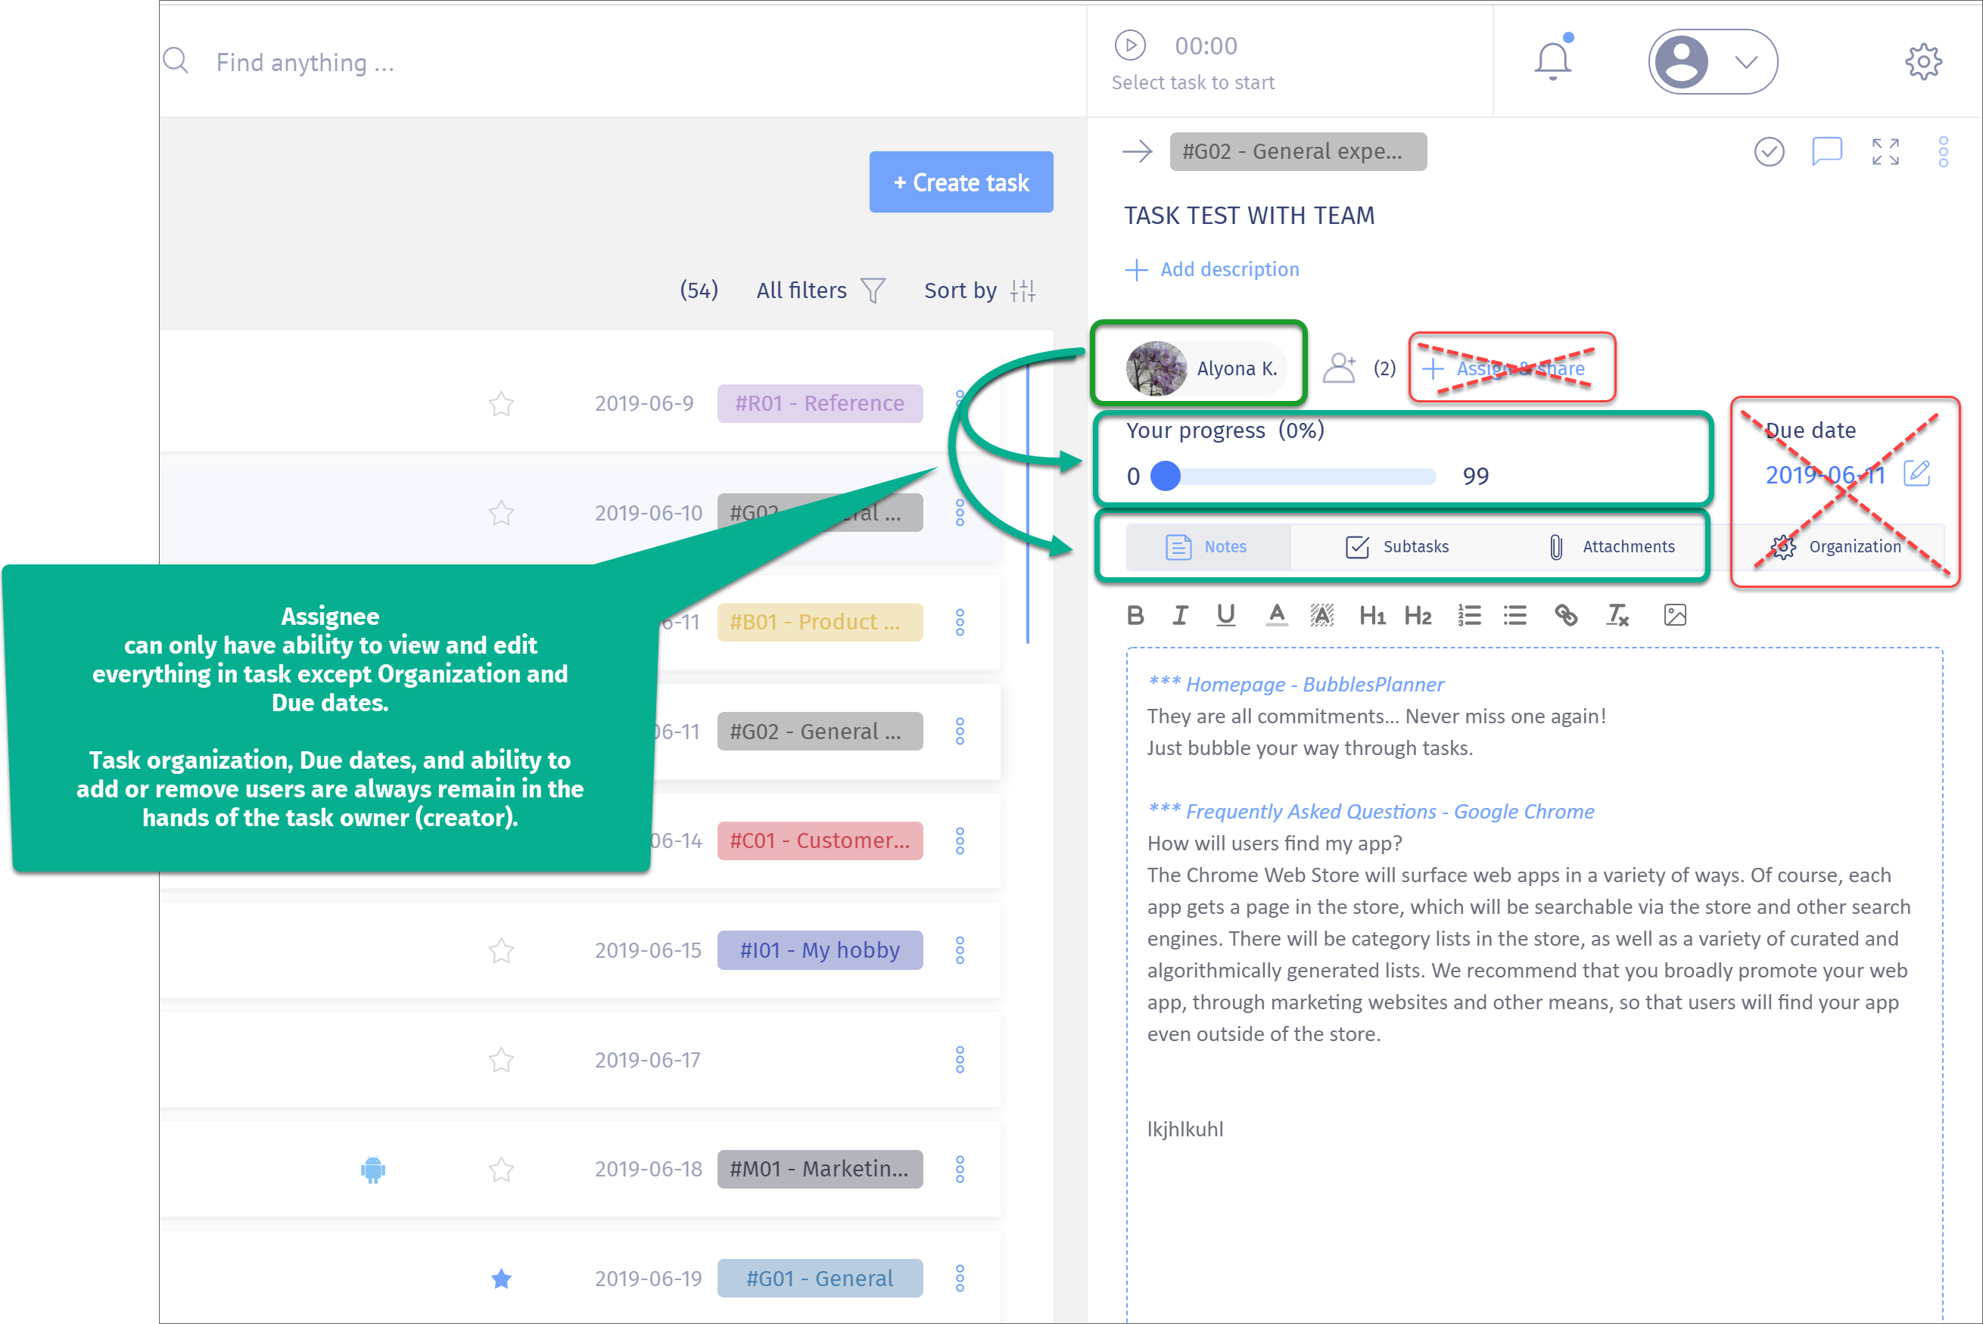Open options menu for #C01 Customer row

(x=960, y=841)
